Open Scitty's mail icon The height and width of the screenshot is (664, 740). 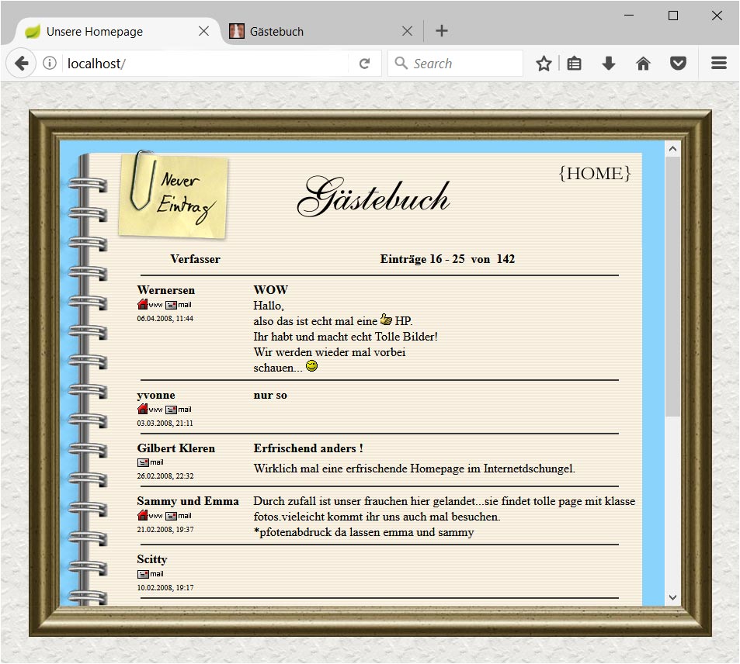tap(150, 574)
